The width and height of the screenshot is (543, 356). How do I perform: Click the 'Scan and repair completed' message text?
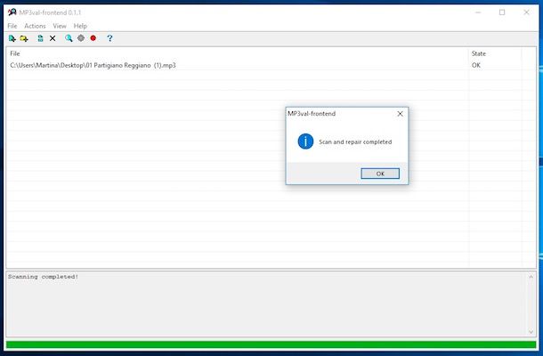point(355,142)
